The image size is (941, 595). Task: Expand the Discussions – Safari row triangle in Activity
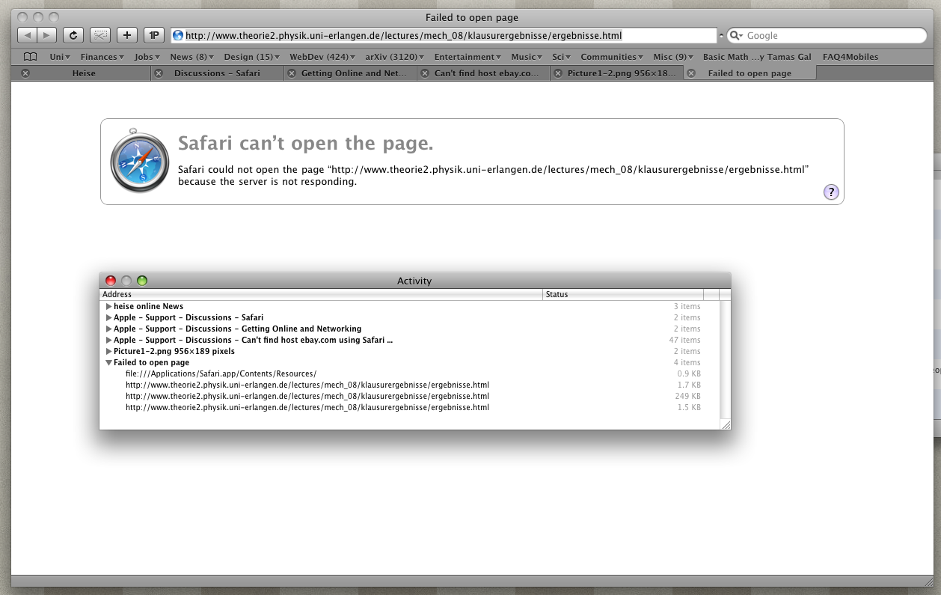[108, 317]
